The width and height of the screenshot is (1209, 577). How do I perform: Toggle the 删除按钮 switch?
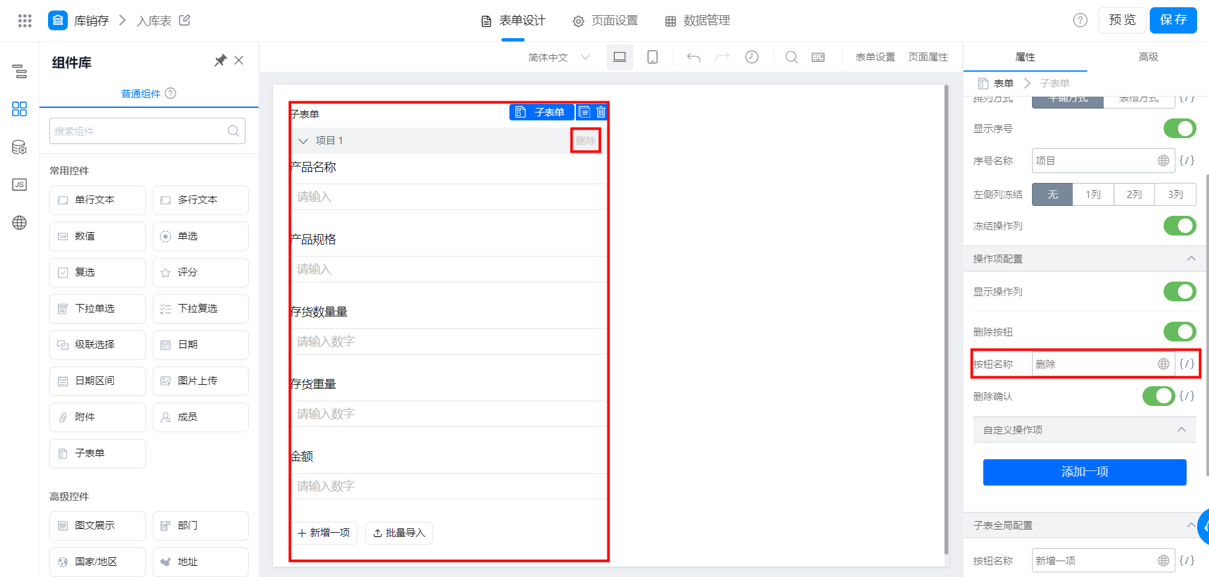[x=1179, y=332]
